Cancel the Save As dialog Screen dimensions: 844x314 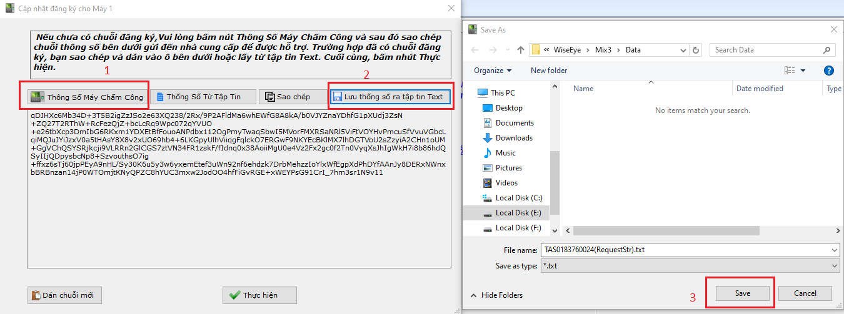pos(805,293)
